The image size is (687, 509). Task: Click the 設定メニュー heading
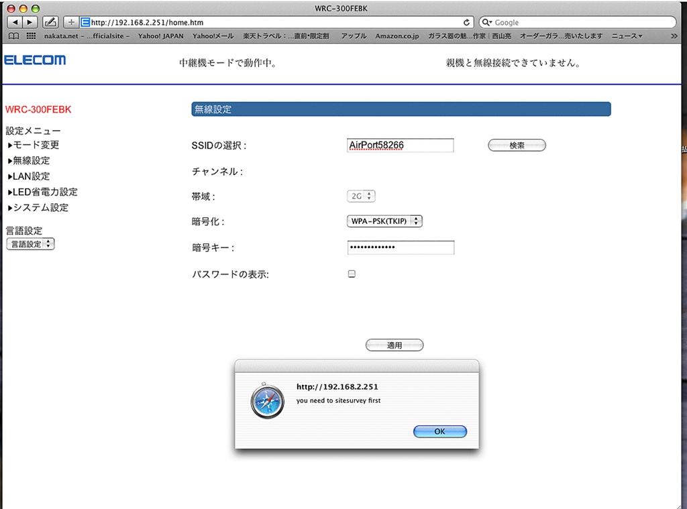[x=33, y=131]
